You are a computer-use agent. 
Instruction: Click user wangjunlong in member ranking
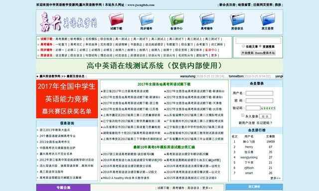pos(249,157)
